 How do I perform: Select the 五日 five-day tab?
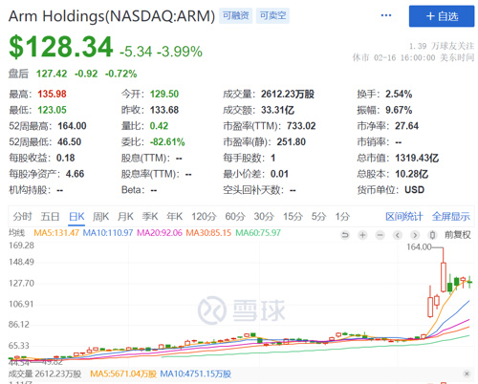[x=50, y=217]
